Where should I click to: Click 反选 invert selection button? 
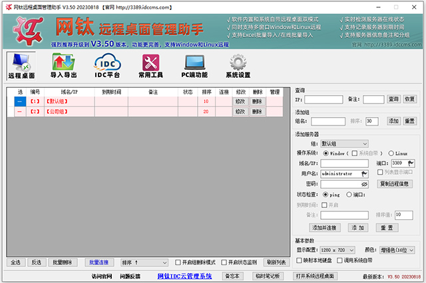click(x=37, y=262)
